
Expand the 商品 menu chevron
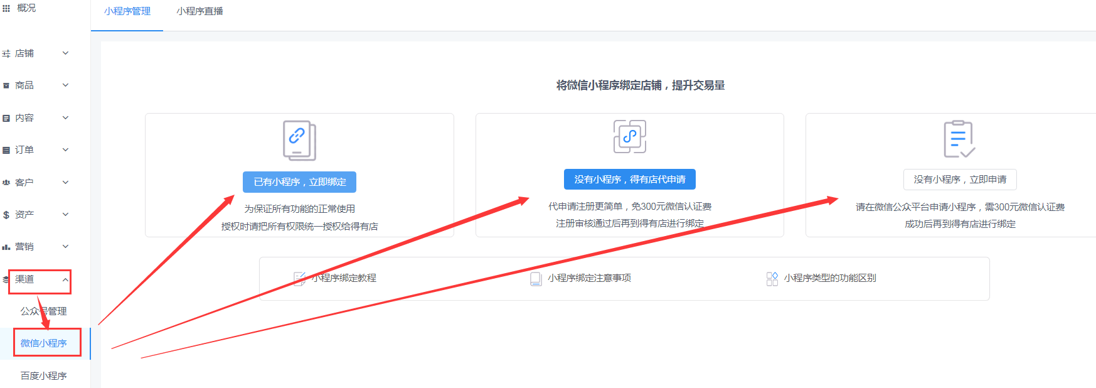coord(65,85)
